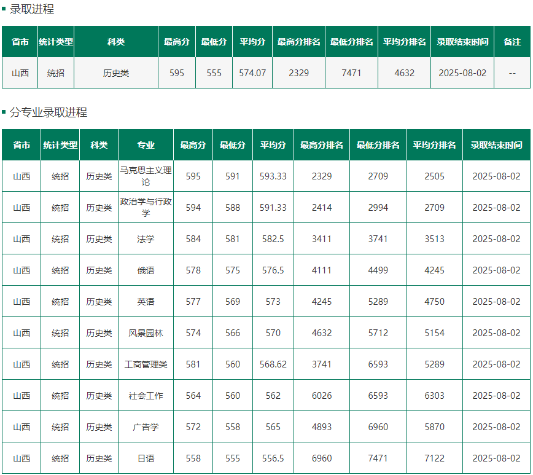Click the 社会工作 major cell
The width and height of the screenshot is (533, 475).
tap(146, 396)
